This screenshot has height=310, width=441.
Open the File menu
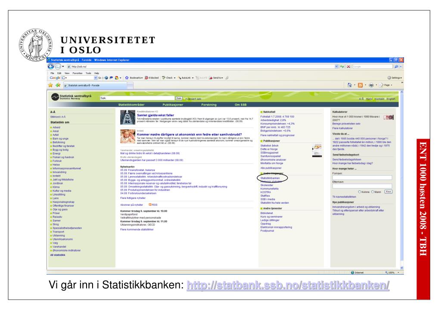[x=52, y=73]
